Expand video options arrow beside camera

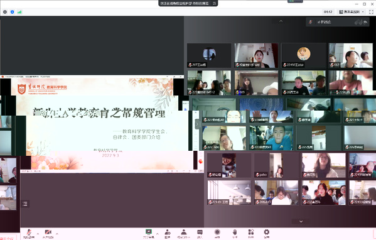click(x=57, y=233)
